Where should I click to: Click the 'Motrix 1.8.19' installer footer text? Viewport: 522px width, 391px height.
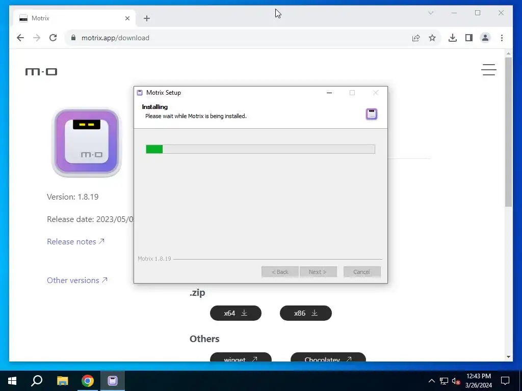click(x=154, y=259)
